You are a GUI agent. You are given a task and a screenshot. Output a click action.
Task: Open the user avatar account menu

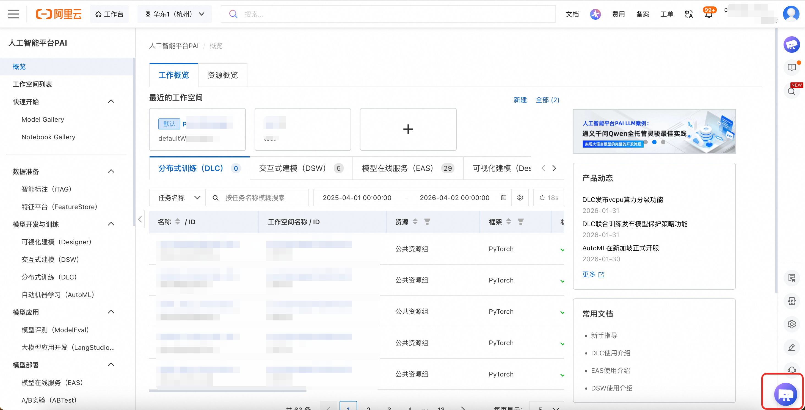click(x=791, y=14)
